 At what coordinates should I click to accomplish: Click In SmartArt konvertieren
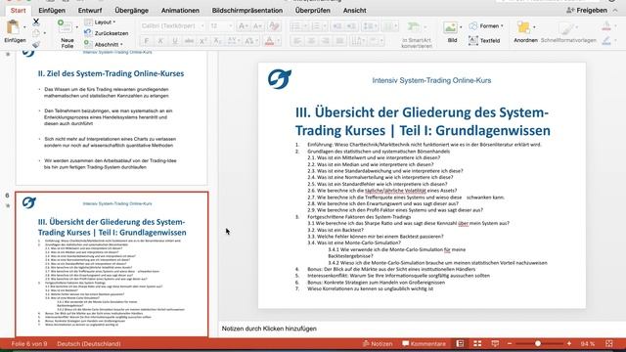417,35
